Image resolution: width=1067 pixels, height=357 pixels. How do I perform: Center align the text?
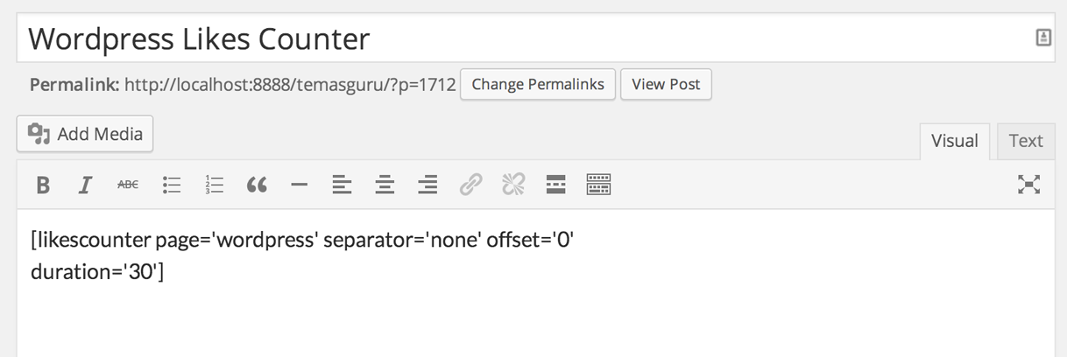tap(385, 185)
